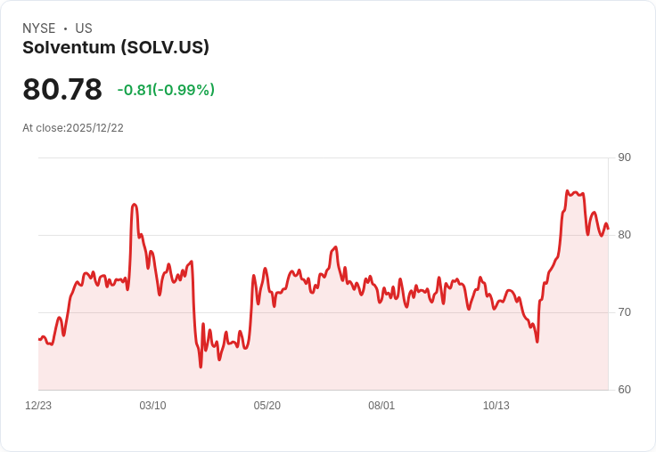Click the 60 y-axis label
656x452 pixels.
[624, 390]
